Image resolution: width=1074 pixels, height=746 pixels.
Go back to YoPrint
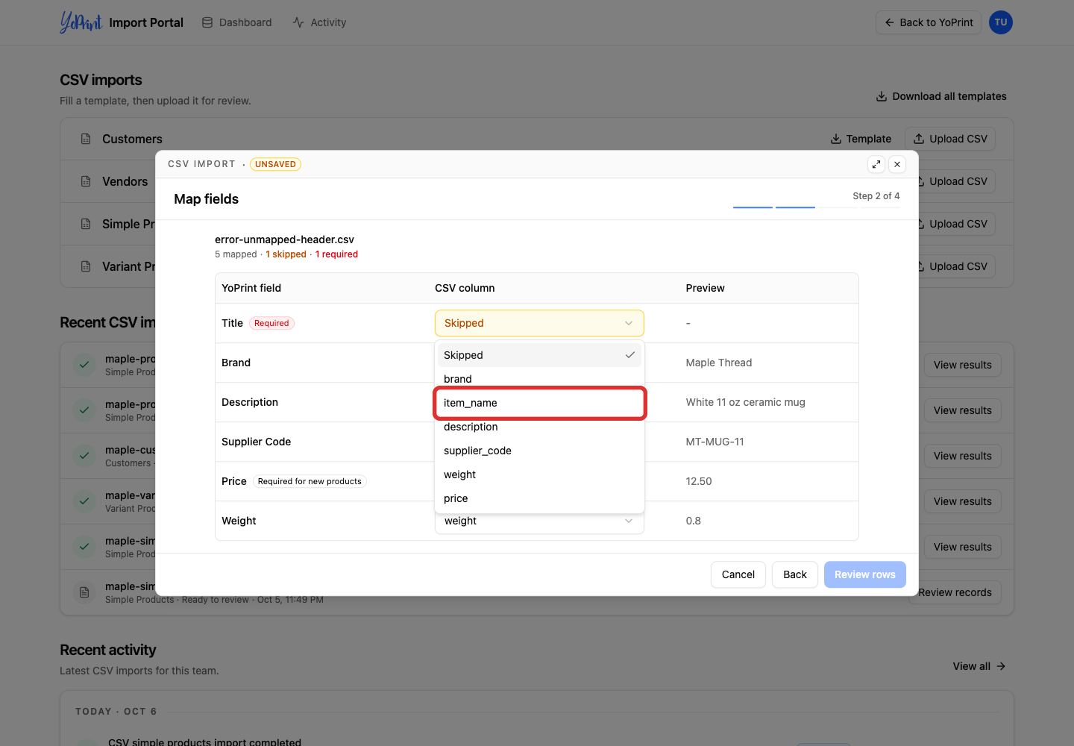pos(929,22)
